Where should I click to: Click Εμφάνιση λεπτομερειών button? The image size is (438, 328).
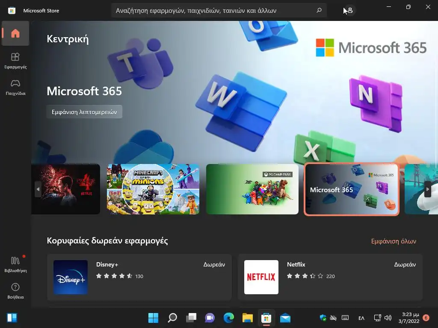click(84, 112)
